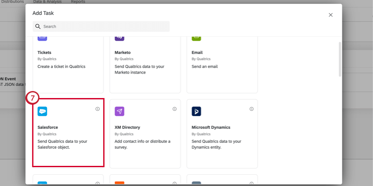Select the Marketo task card
This screenshot has width=373, height=186.
point(145,65)
